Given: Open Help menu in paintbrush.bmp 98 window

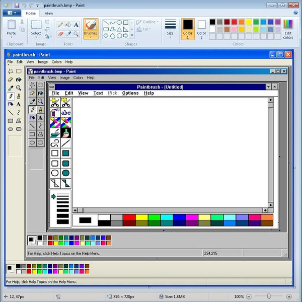Looking at the screenshot, I should (90, 78).
